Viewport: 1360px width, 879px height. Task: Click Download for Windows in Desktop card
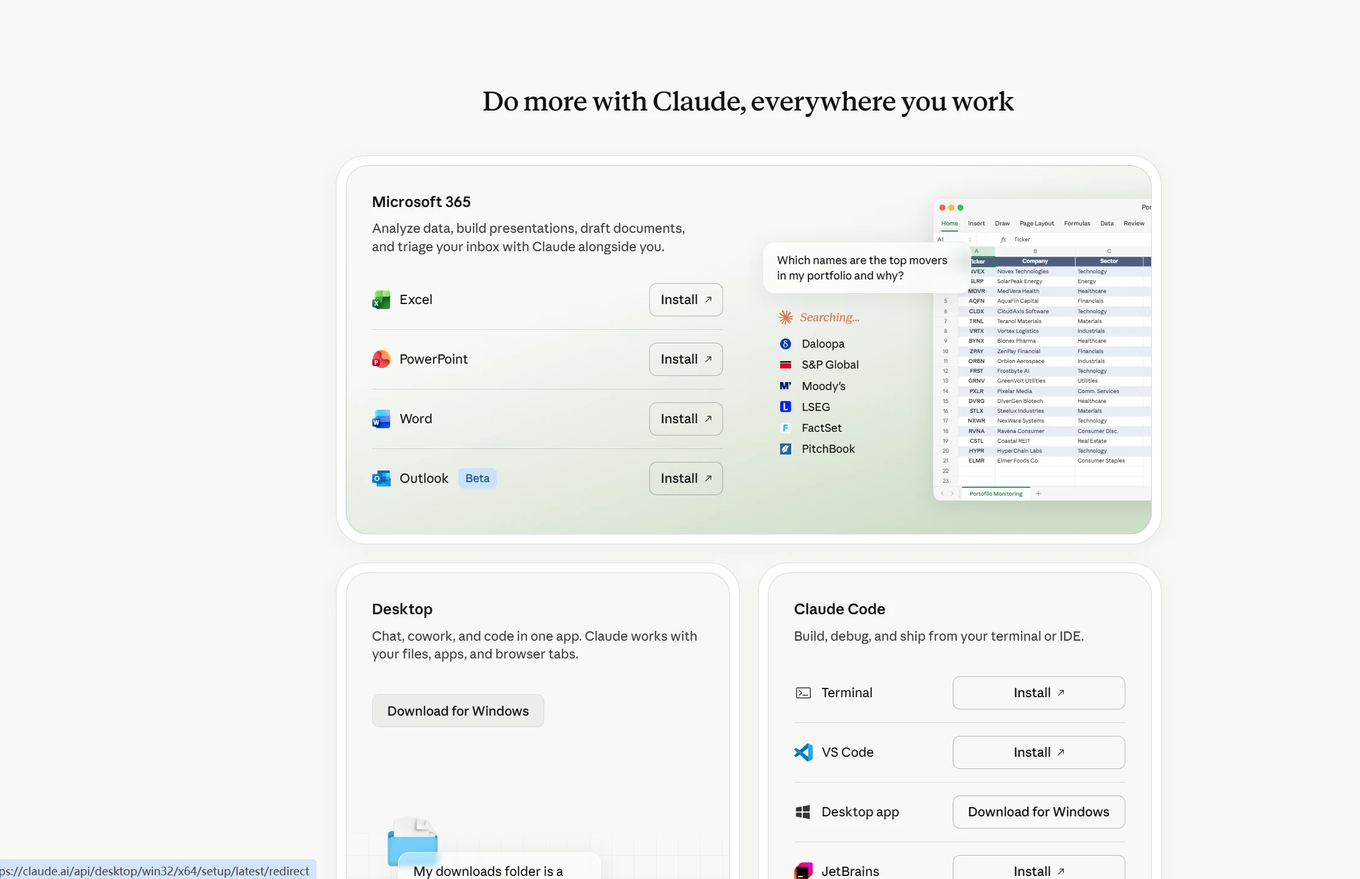pyautogui.click(x=458, y=711)
